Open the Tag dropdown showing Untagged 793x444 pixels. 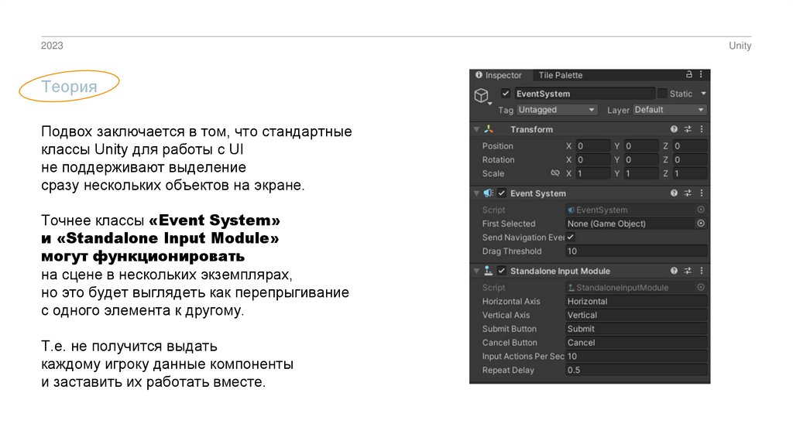(x=557, y=110)
